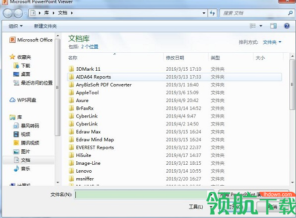Select date 2019/4/9 20:42 for Axure
296x218 pixels.
tap(182, 101)
